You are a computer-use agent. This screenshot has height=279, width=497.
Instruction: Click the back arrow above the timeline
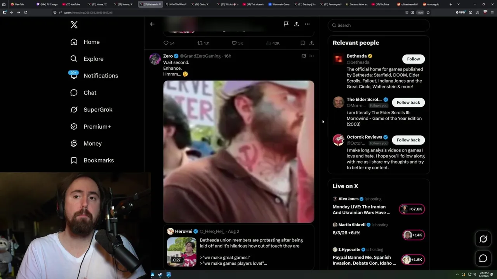click(x=152, y=24)
